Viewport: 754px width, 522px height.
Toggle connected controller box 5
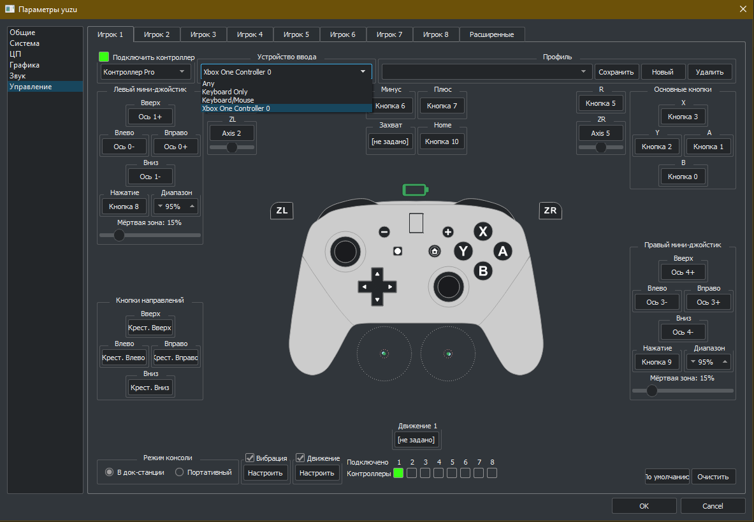tap(451, 473)
